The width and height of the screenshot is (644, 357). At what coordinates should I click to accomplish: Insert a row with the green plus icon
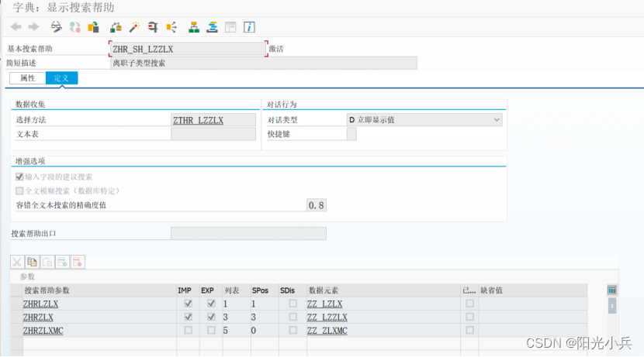(x=62, y=262)
